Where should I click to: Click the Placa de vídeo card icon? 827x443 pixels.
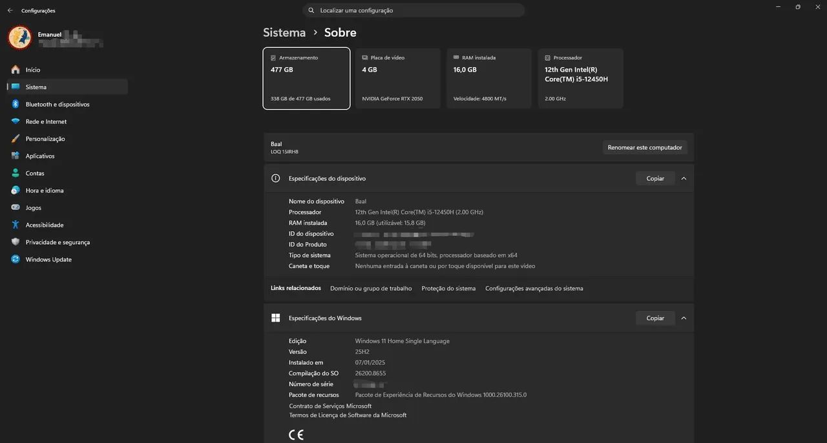point(365,58)
